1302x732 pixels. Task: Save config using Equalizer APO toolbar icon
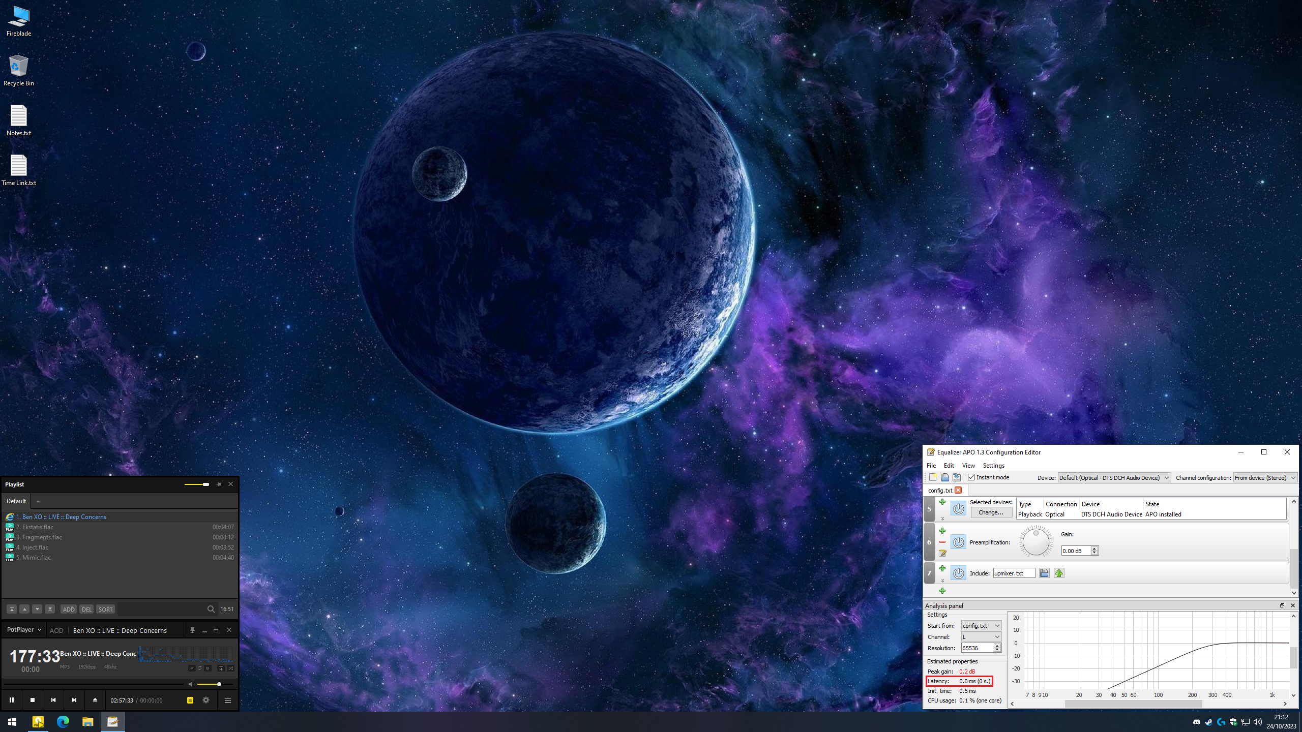pyautogui.click(x=957, y=477)
